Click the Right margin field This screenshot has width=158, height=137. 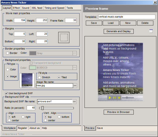tap(42, 41)
